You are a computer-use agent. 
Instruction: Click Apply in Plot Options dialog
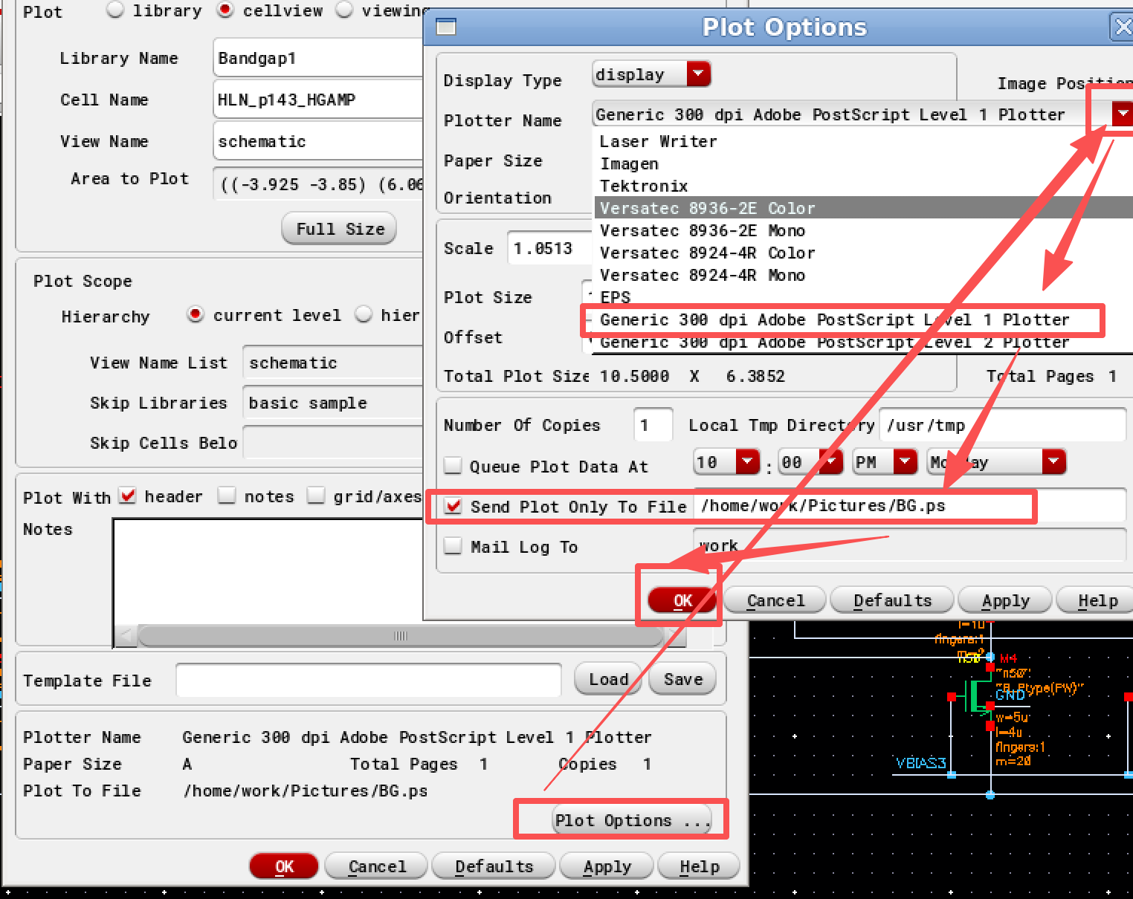point(1005,600)
